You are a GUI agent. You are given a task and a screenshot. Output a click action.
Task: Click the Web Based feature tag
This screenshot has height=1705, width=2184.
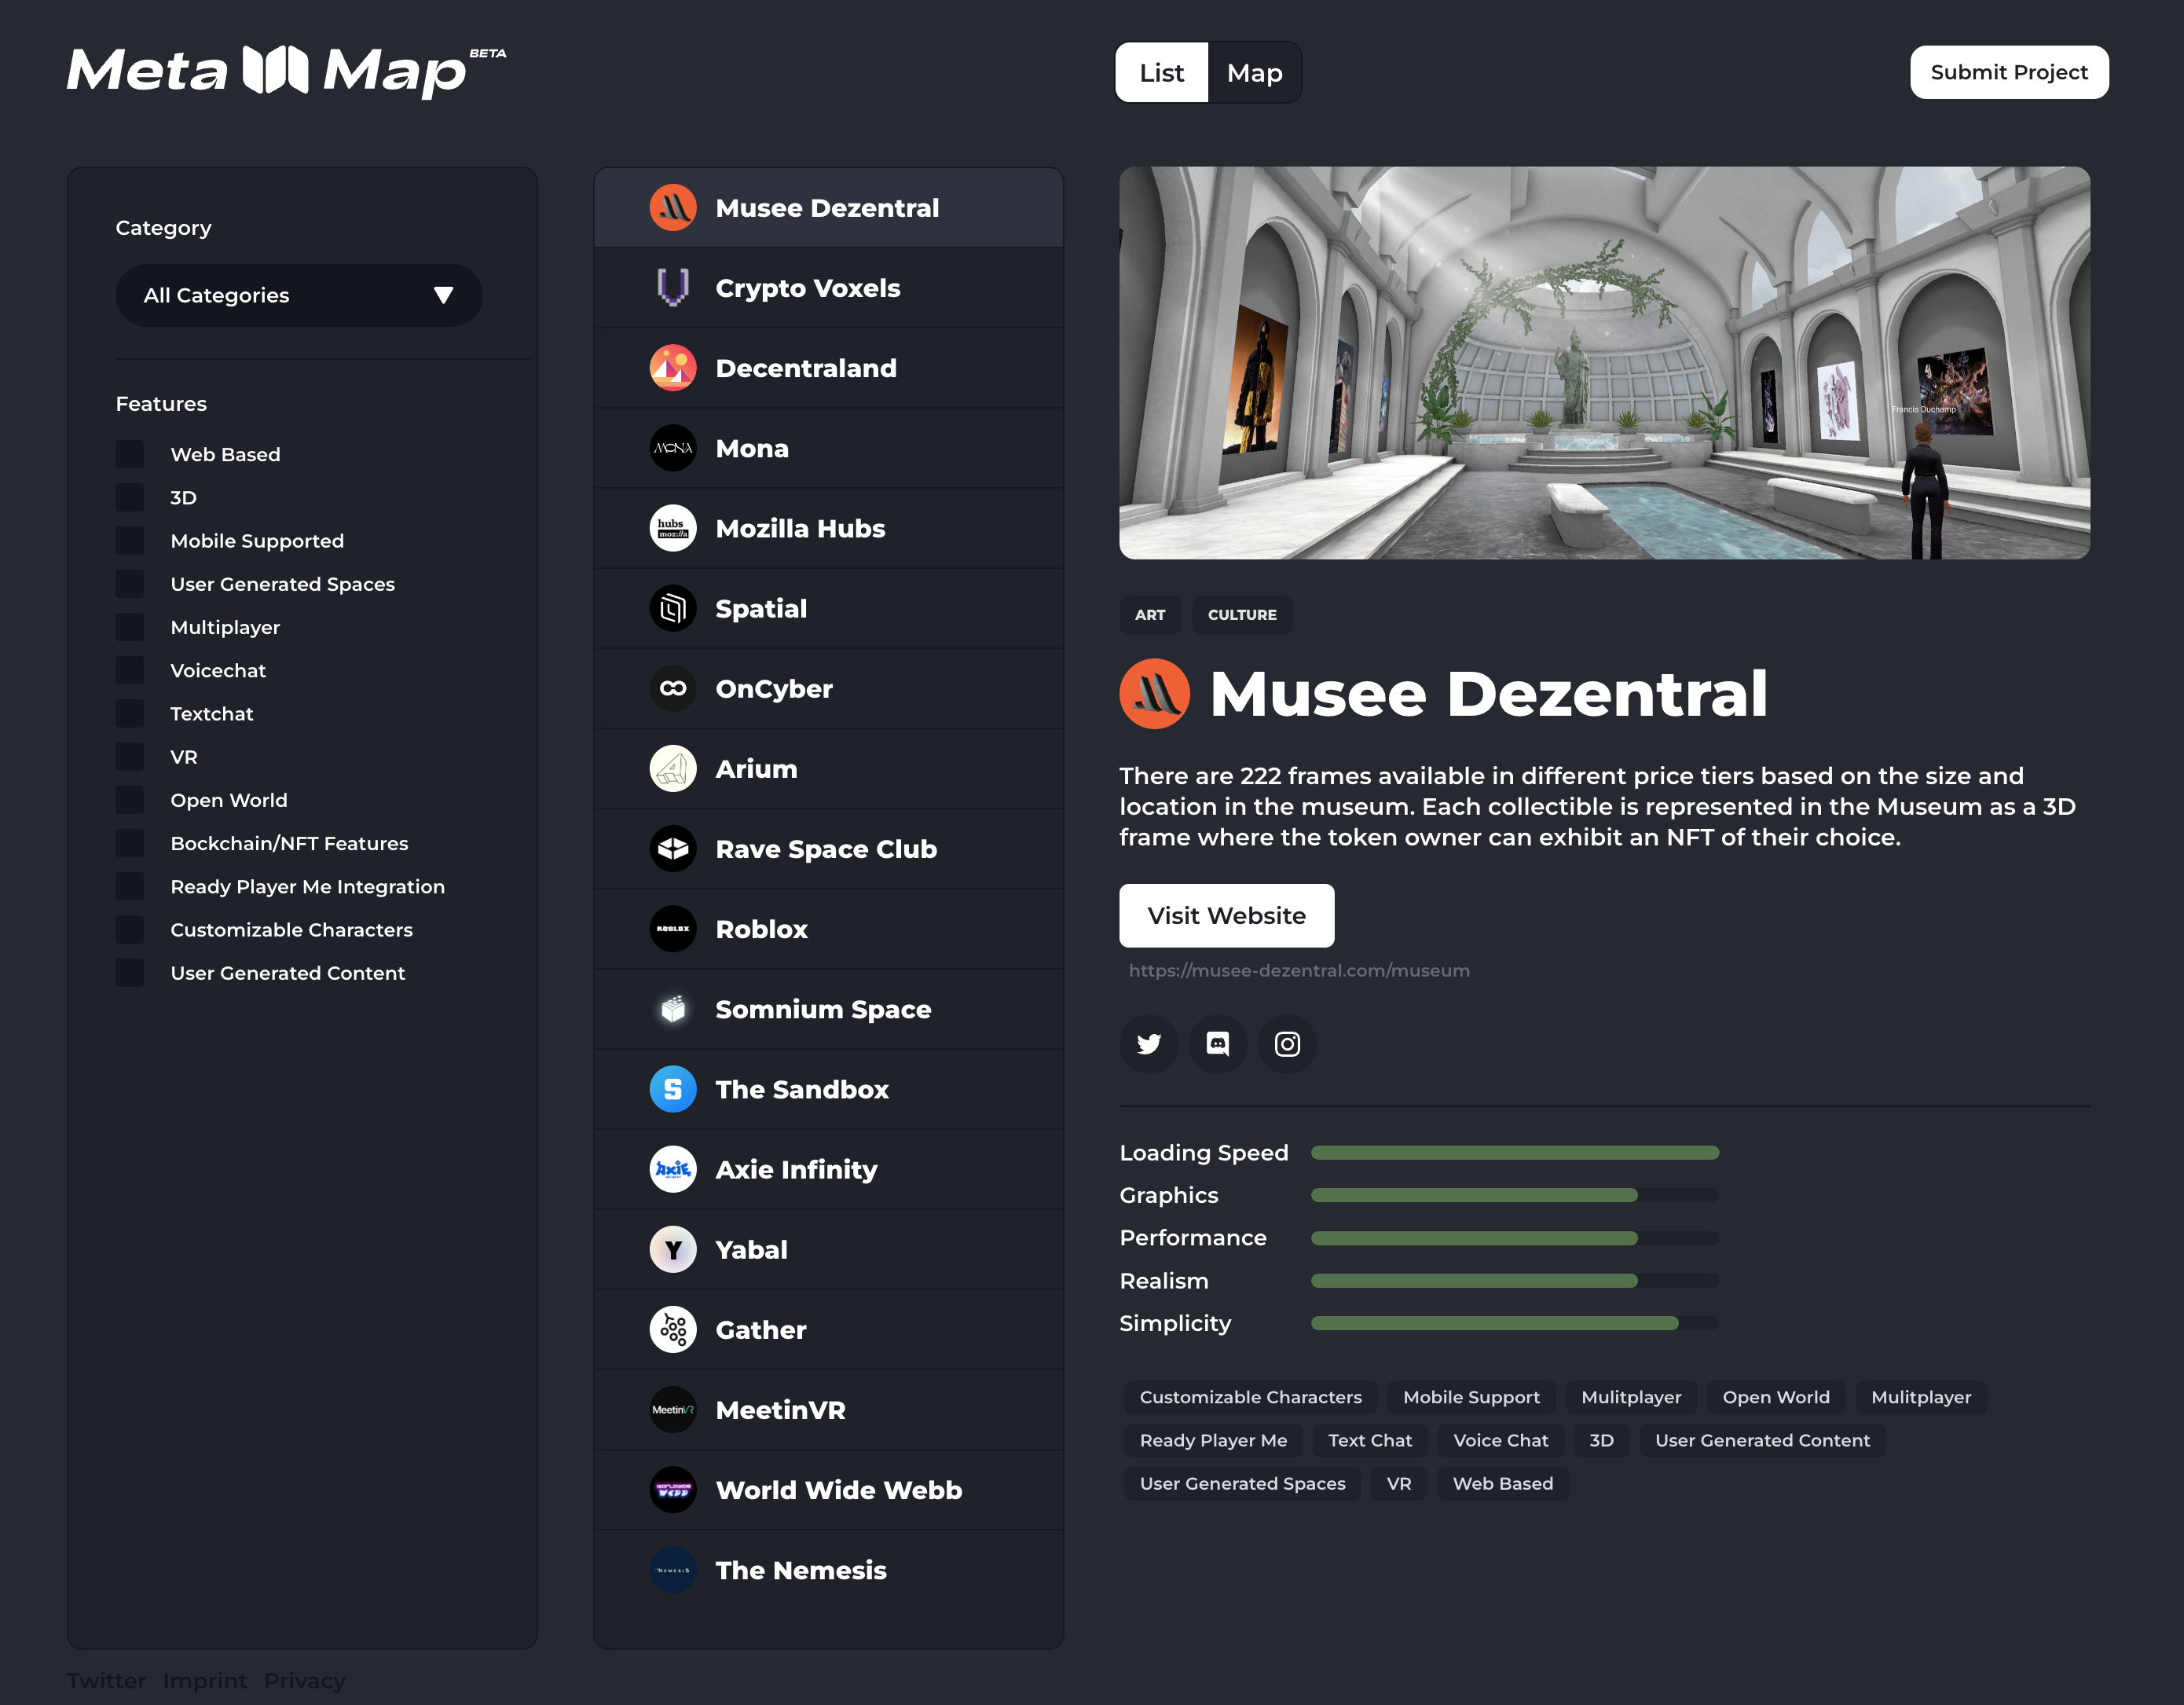(1502, 1483)
